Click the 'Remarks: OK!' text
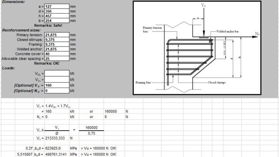 click(46, 63)
